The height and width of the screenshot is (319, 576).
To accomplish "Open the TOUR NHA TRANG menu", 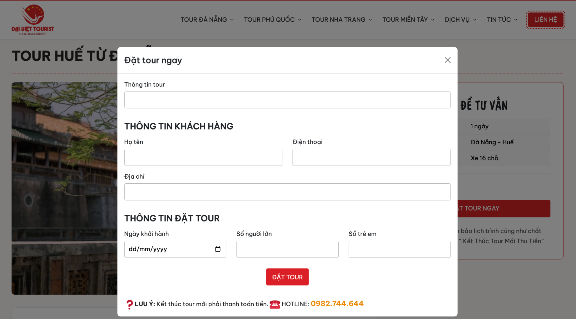I will coord(341,20).
